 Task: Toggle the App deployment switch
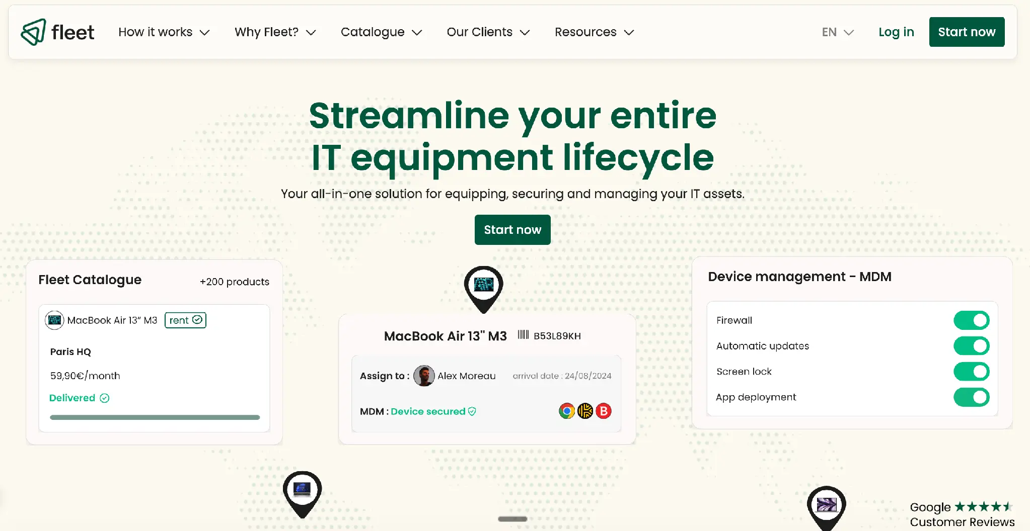pos(971,397)
